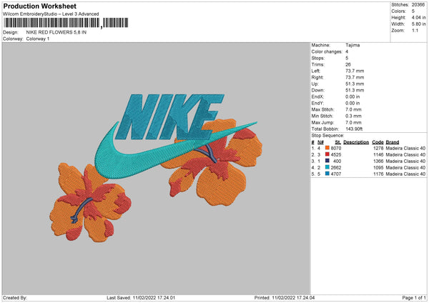429x303 pixels.
Task: Click 'Madeira Classic 40' in the 1278 row
Action: [405, 148]
